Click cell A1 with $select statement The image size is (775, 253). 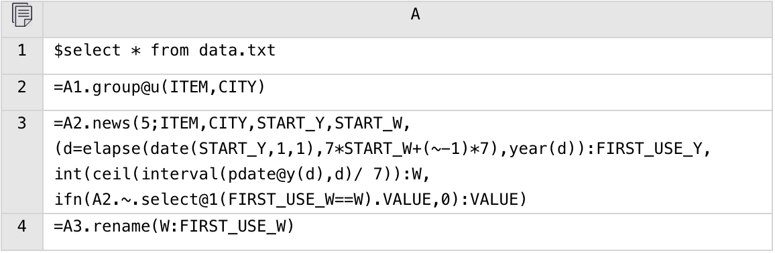pyautogui.click(x=408, y=56)
